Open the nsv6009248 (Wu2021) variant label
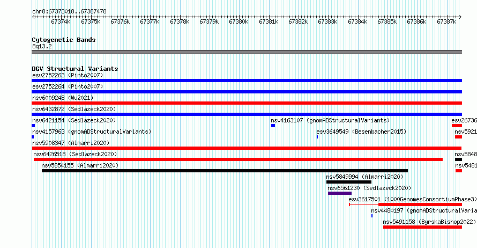This screenshot has height=248, width=477. (63, 98)
